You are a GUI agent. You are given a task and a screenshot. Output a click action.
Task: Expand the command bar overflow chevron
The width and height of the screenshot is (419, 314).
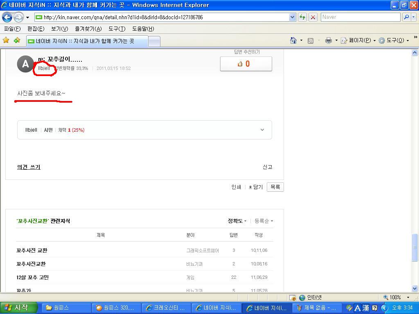click(x=415, y=37)
